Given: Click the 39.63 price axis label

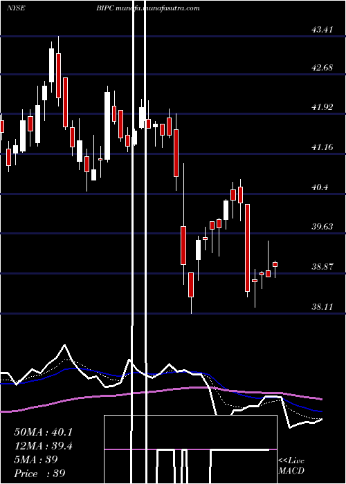Looking at the screenshot, I should click(322, 227).
